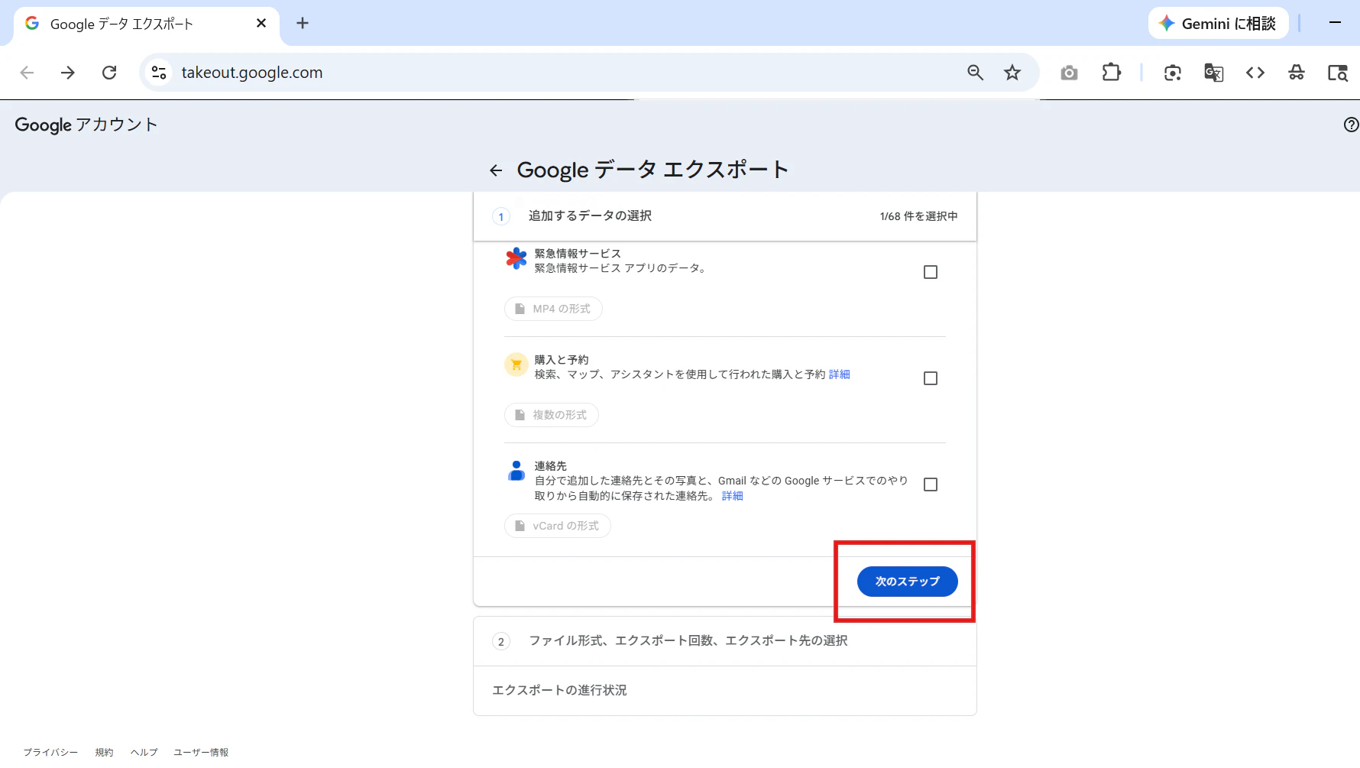This screenshot has width=1360, height=768.
Task: Open the 規約 footer link
Action: click(105, 753)
